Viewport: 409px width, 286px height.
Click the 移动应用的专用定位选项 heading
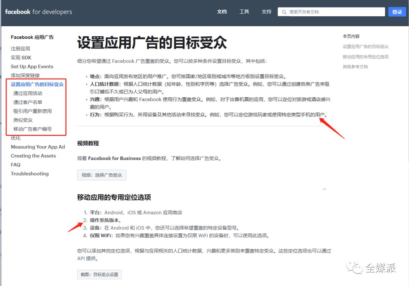click(x=114, y=197)
